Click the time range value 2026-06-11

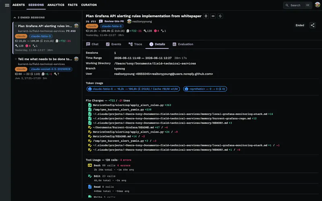(143, 58)
